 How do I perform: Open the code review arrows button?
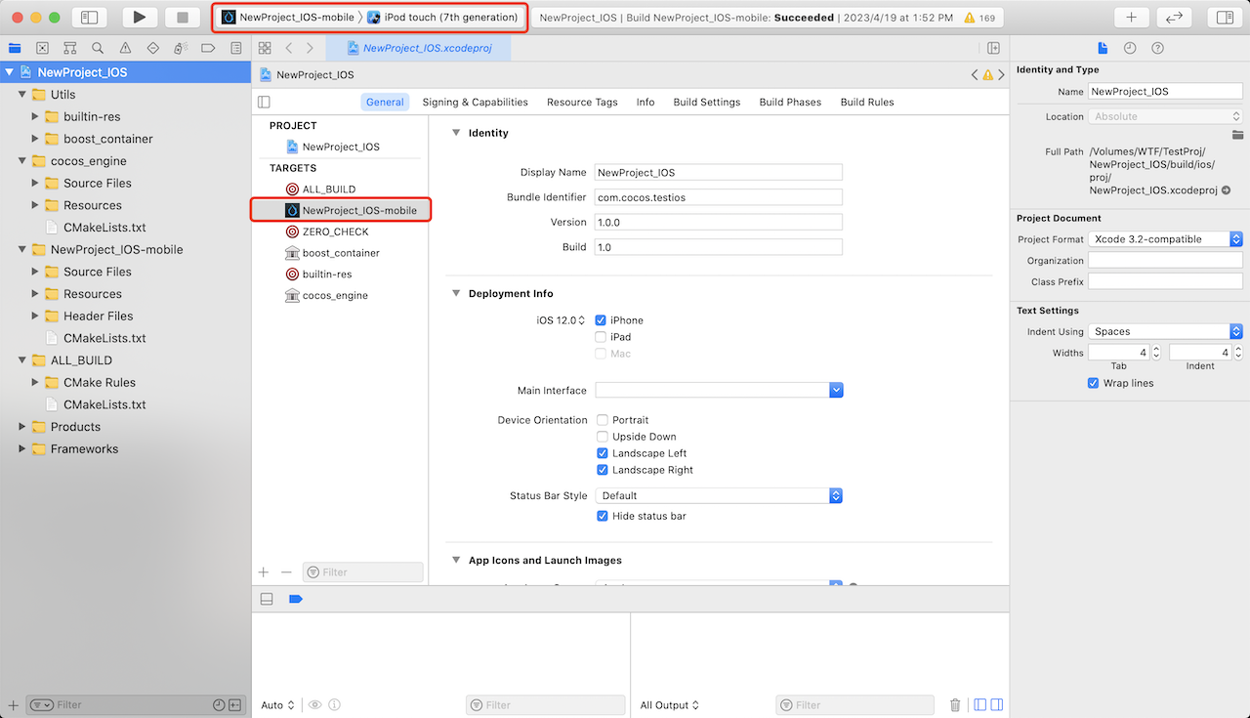coord(1174,17)
